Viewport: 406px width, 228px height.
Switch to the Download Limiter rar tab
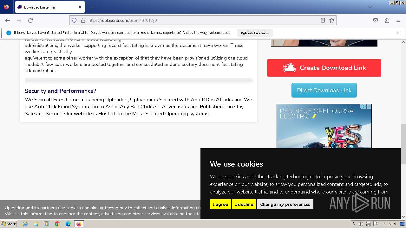pyautogui.click(x=50, y=7)
